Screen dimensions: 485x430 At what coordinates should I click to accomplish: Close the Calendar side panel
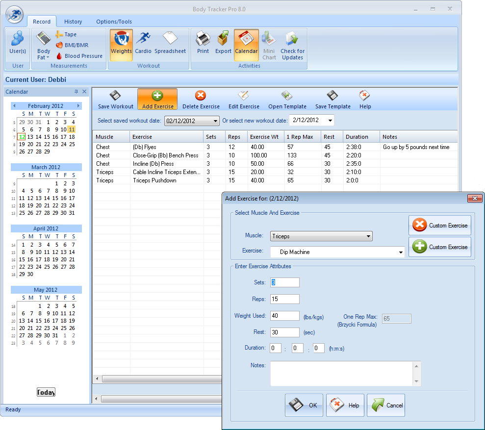pyautogui.click(x=84, y=92)
